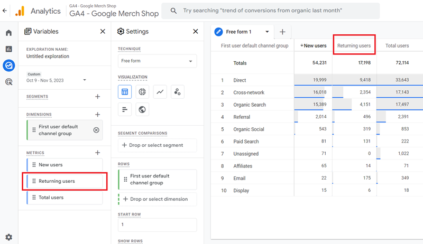Select the Cross-network row label
Image resolution: width=423 pixels, height=244 pixels.
coord(249,92)
